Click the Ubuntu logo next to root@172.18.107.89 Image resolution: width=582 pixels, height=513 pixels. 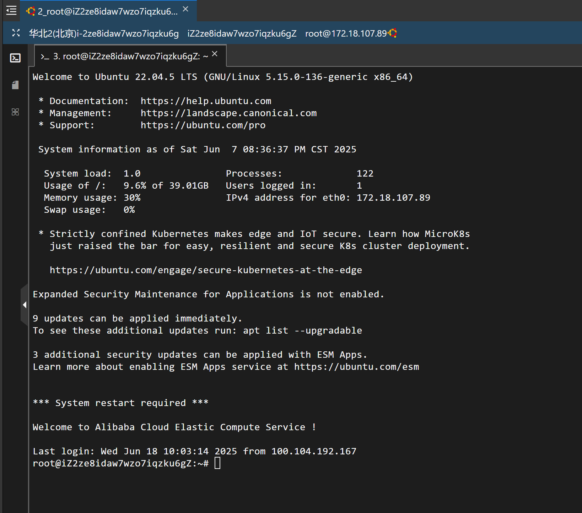pos(393,33)
